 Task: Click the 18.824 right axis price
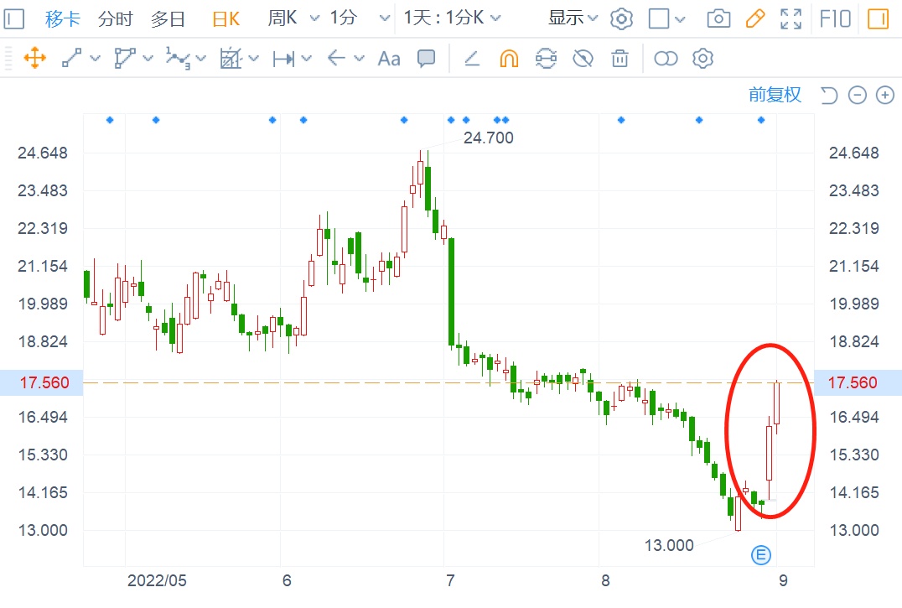point(853,341)
